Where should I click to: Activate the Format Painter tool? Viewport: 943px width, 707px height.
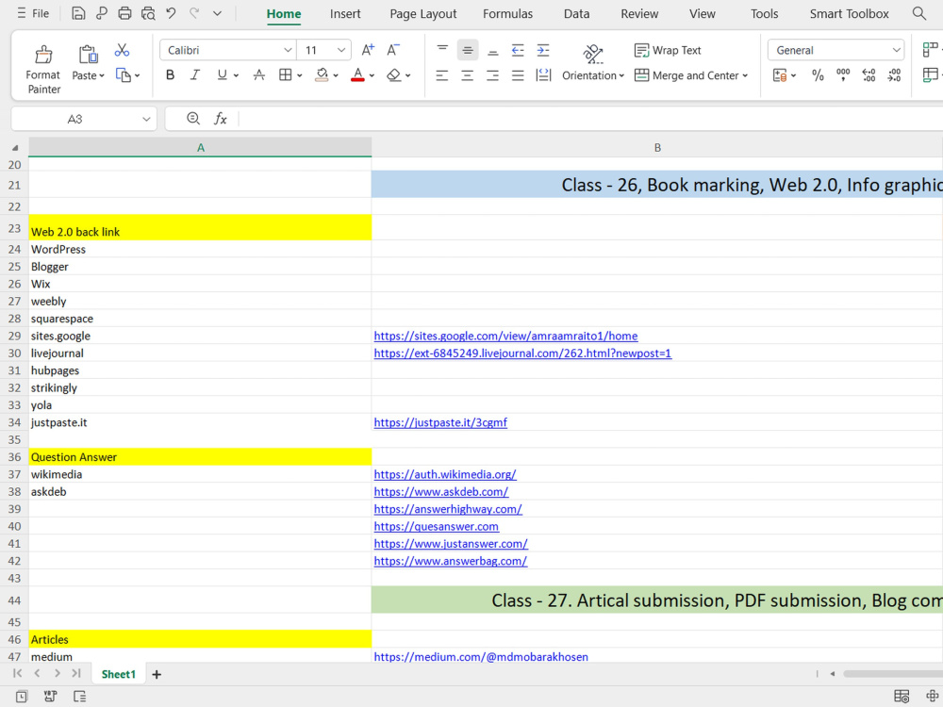coord(42,70)
